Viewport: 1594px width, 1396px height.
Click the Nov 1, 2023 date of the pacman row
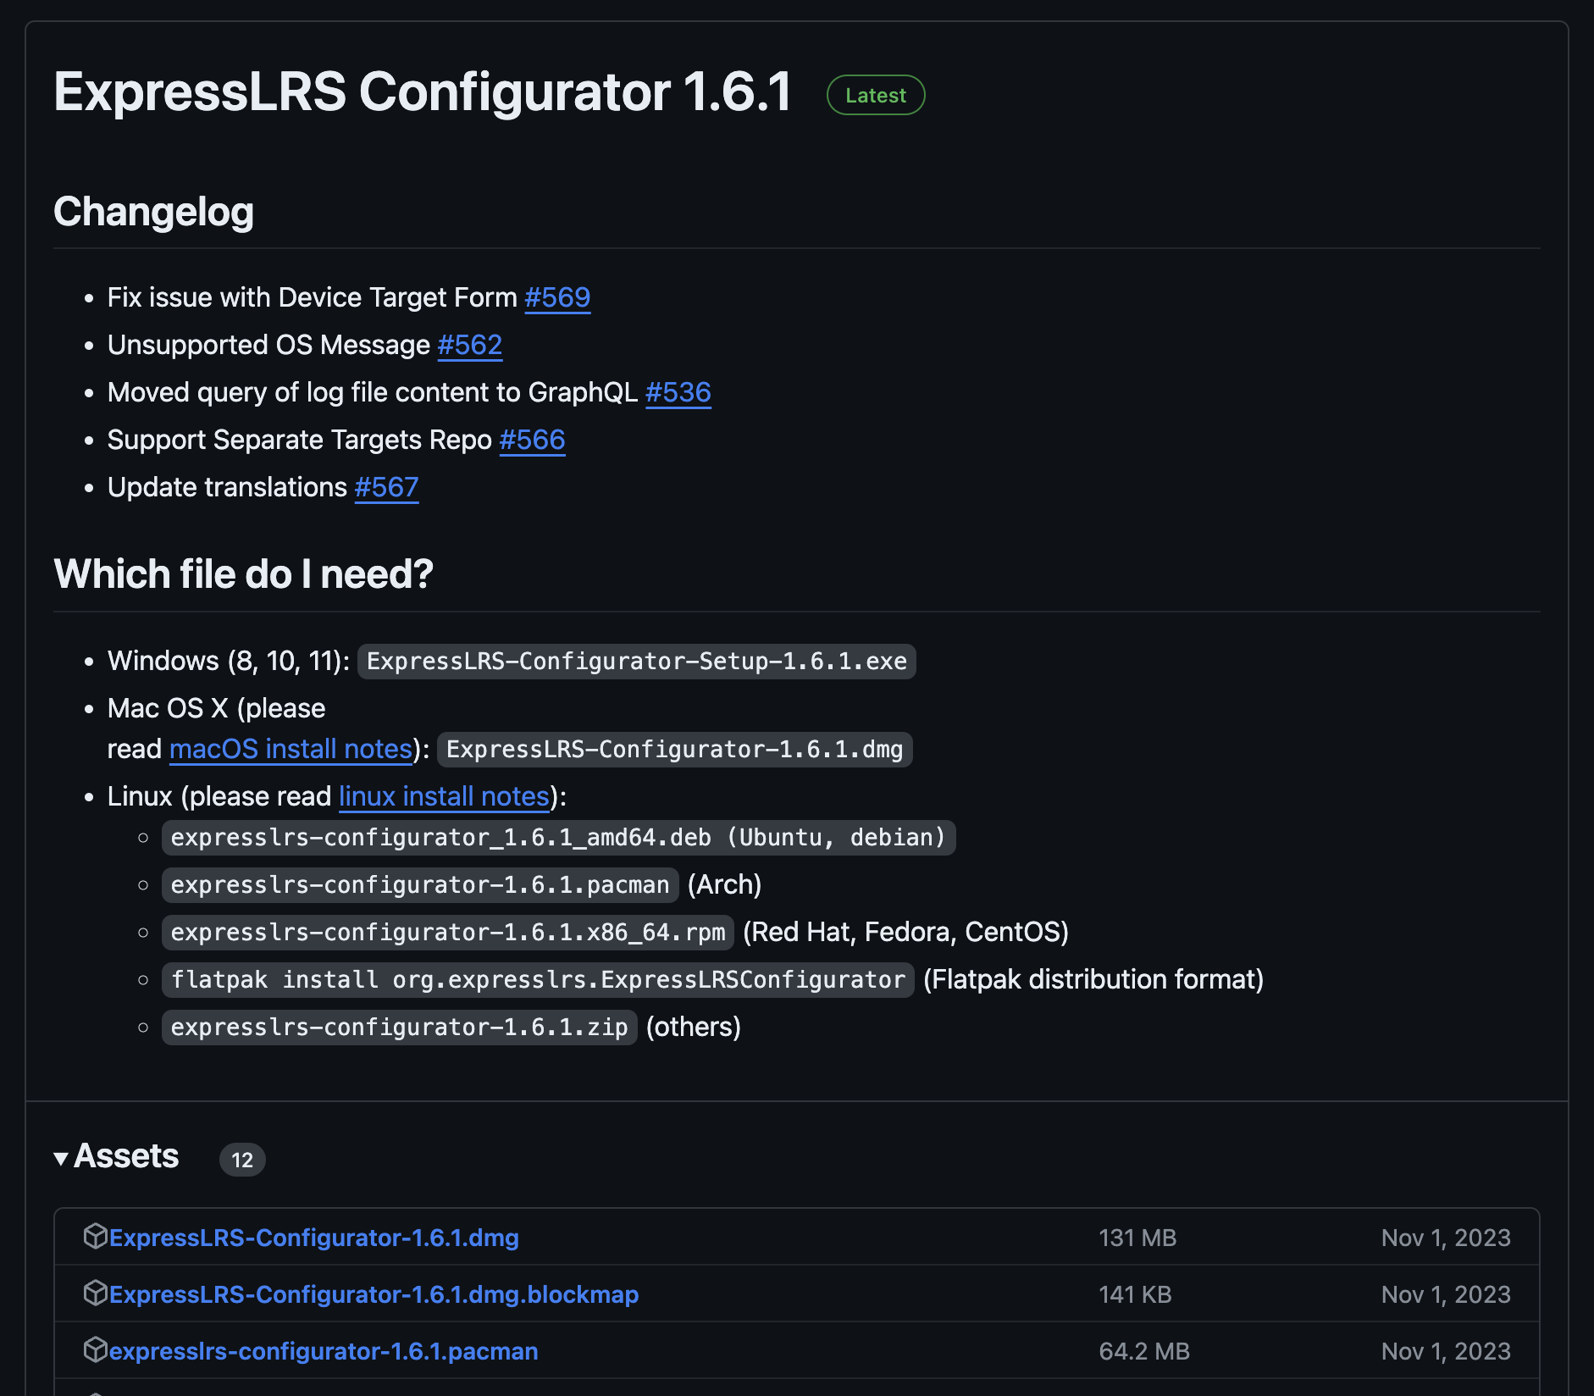click(1446, 1351)
